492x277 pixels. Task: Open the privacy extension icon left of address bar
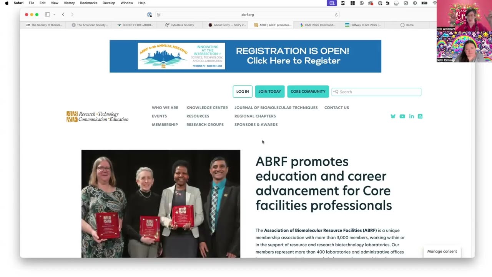point(149,15)
